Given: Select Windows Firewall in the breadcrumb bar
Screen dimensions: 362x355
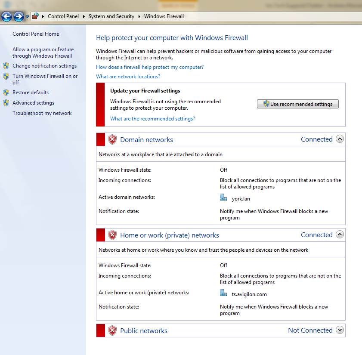Looking at the screenshot, I should (x=164, y=16).
